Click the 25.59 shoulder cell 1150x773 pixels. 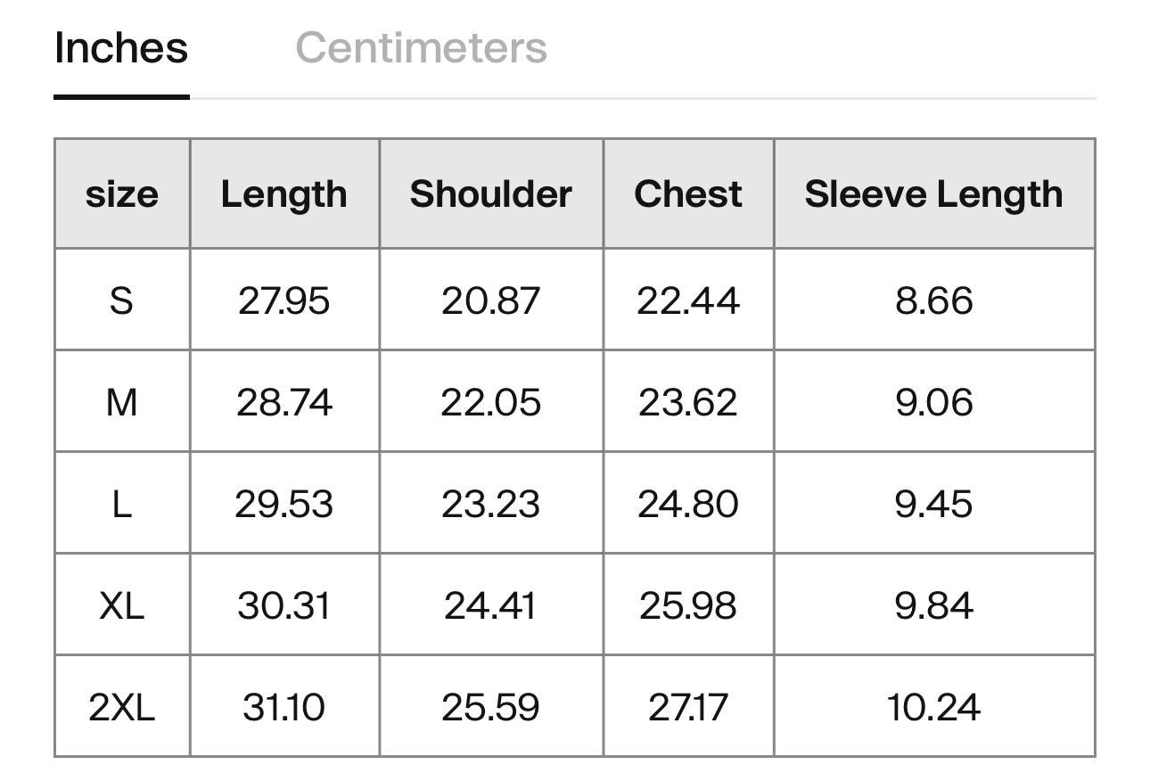coord(491,707)
